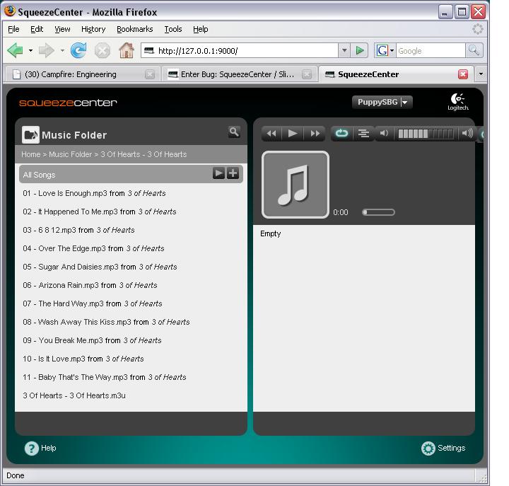Toggle repeat mode in the player

tap(341, 134)
